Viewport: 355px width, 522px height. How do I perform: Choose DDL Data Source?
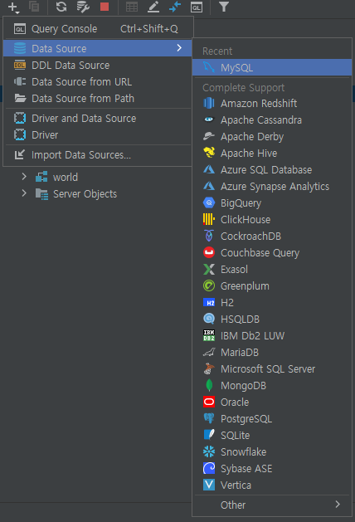coord(98,66)
